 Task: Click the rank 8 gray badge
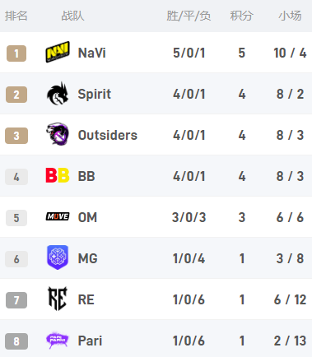(16, 341)
